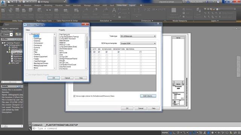Image resolution: width=241 pixels, height=135 pixels.
Task: Select the Compressor class in the tree
Action: pos(38,43)
